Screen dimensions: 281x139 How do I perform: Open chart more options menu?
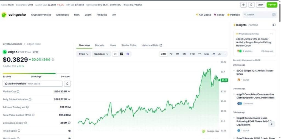(x=225, y=54)
